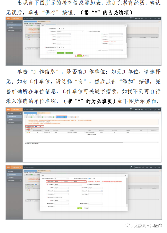The height and width of the screenshot is (233, 167).
Task: Switch to 基本信息 tab in middle screenshot
Action: coord(29,117)
